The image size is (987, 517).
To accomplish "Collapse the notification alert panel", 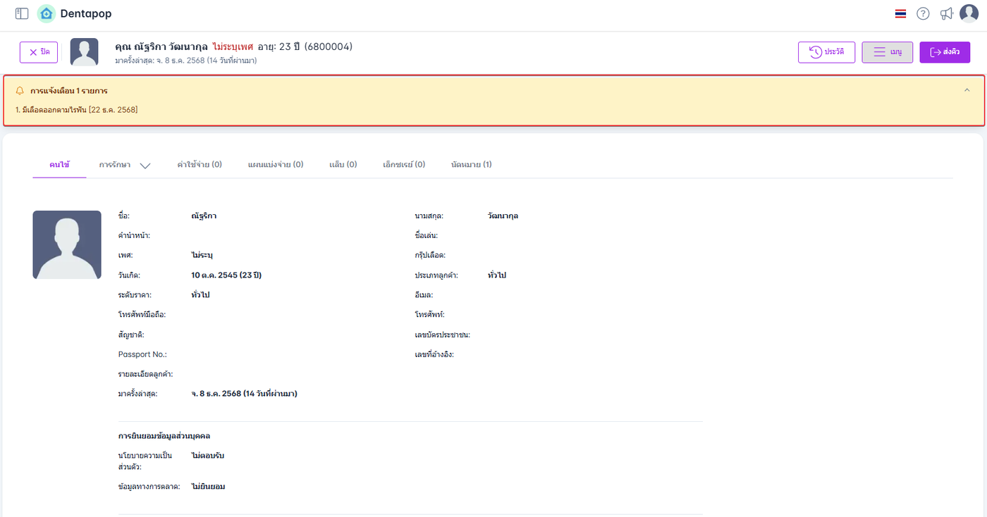I will pos(967,90).
